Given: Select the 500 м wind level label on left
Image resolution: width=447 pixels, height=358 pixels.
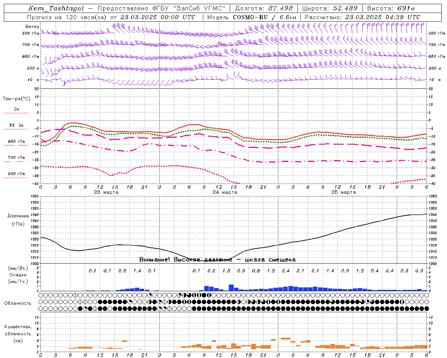Looking at the screenshot, I should click(33, 68).
